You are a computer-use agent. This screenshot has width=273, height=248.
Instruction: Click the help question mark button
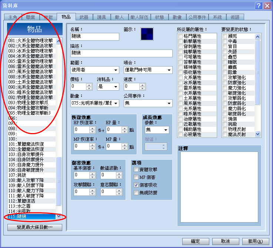tap(259, 6)
